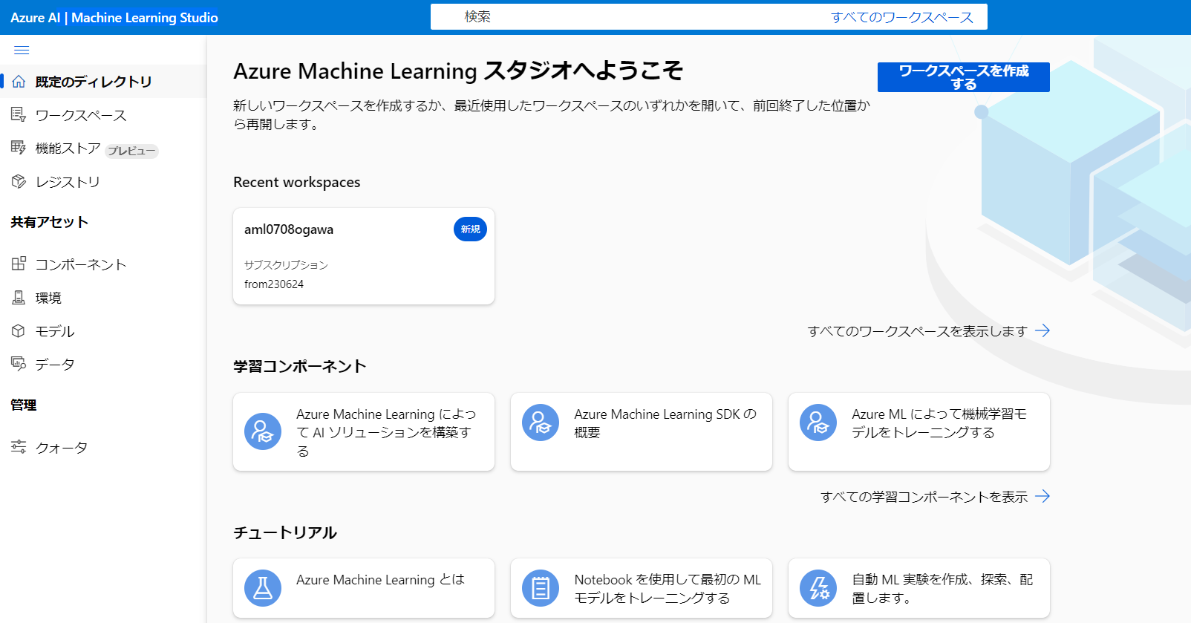Open 既定のディレクトリ in sidebar
This screenshot has width=1191, height=623.
click(x=103, y=81)
